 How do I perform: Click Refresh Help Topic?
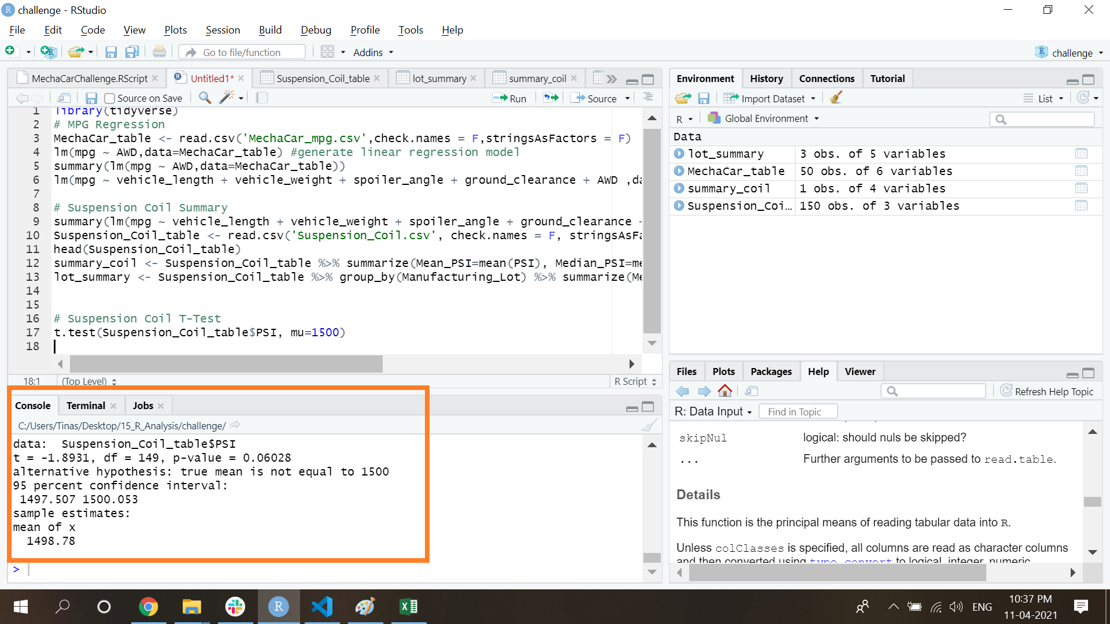coord(1047,391)
